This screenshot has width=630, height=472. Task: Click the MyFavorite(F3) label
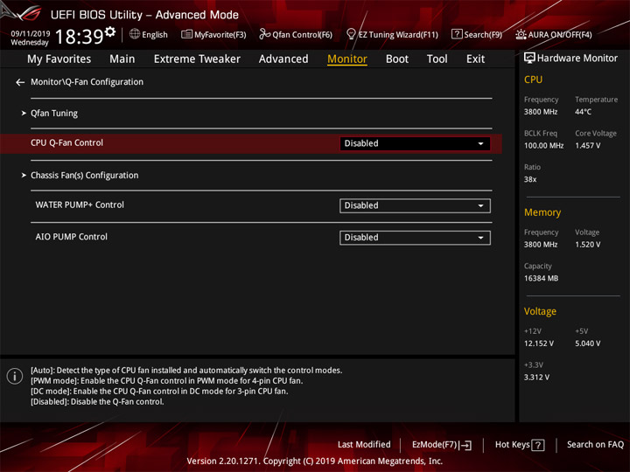click(220, 35)
